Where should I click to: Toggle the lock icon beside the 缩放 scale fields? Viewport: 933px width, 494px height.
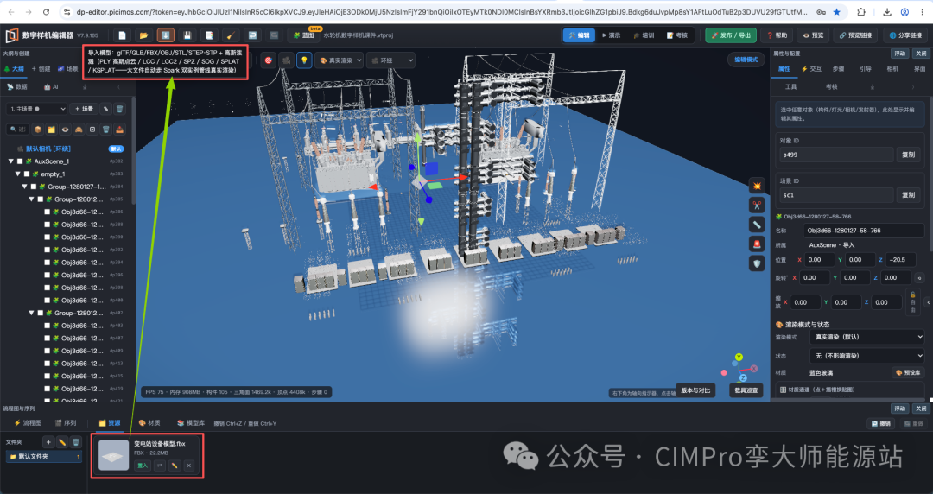coord(913,301)
